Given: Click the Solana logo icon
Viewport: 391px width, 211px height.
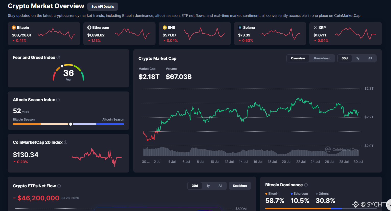Looking at the screenshot, I should (240, 28).
